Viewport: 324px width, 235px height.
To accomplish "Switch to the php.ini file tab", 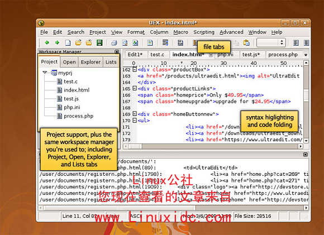I will pyautogui.click(x=226, y=55).
